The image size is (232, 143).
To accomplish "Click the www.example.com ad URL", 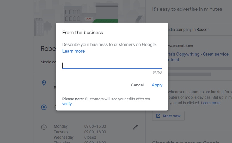I will point(181,46).
